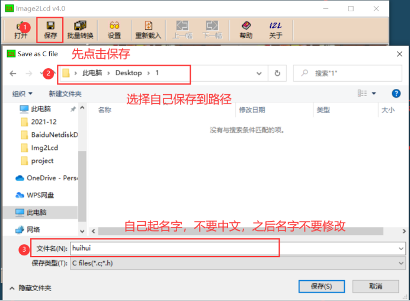The width and height of the screenshot is (410, 301).
Task: Create a folder with 新建文件夹
Action: [x=65, y=94]
